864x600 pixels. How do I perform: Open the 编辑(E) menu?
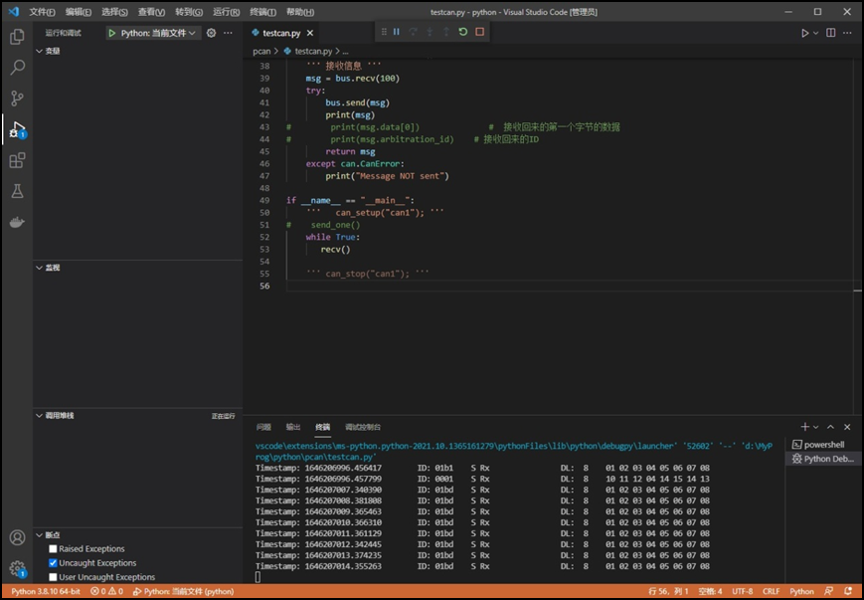(79, 12)
